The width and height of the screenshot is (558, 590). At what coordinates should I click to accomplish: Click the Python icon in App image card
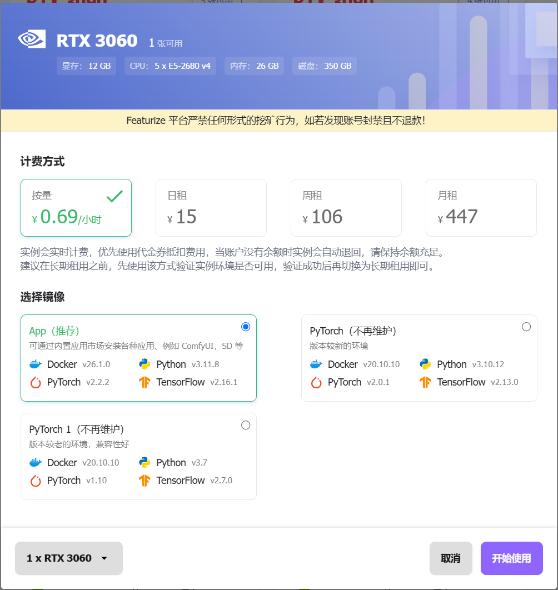(145, 364)
